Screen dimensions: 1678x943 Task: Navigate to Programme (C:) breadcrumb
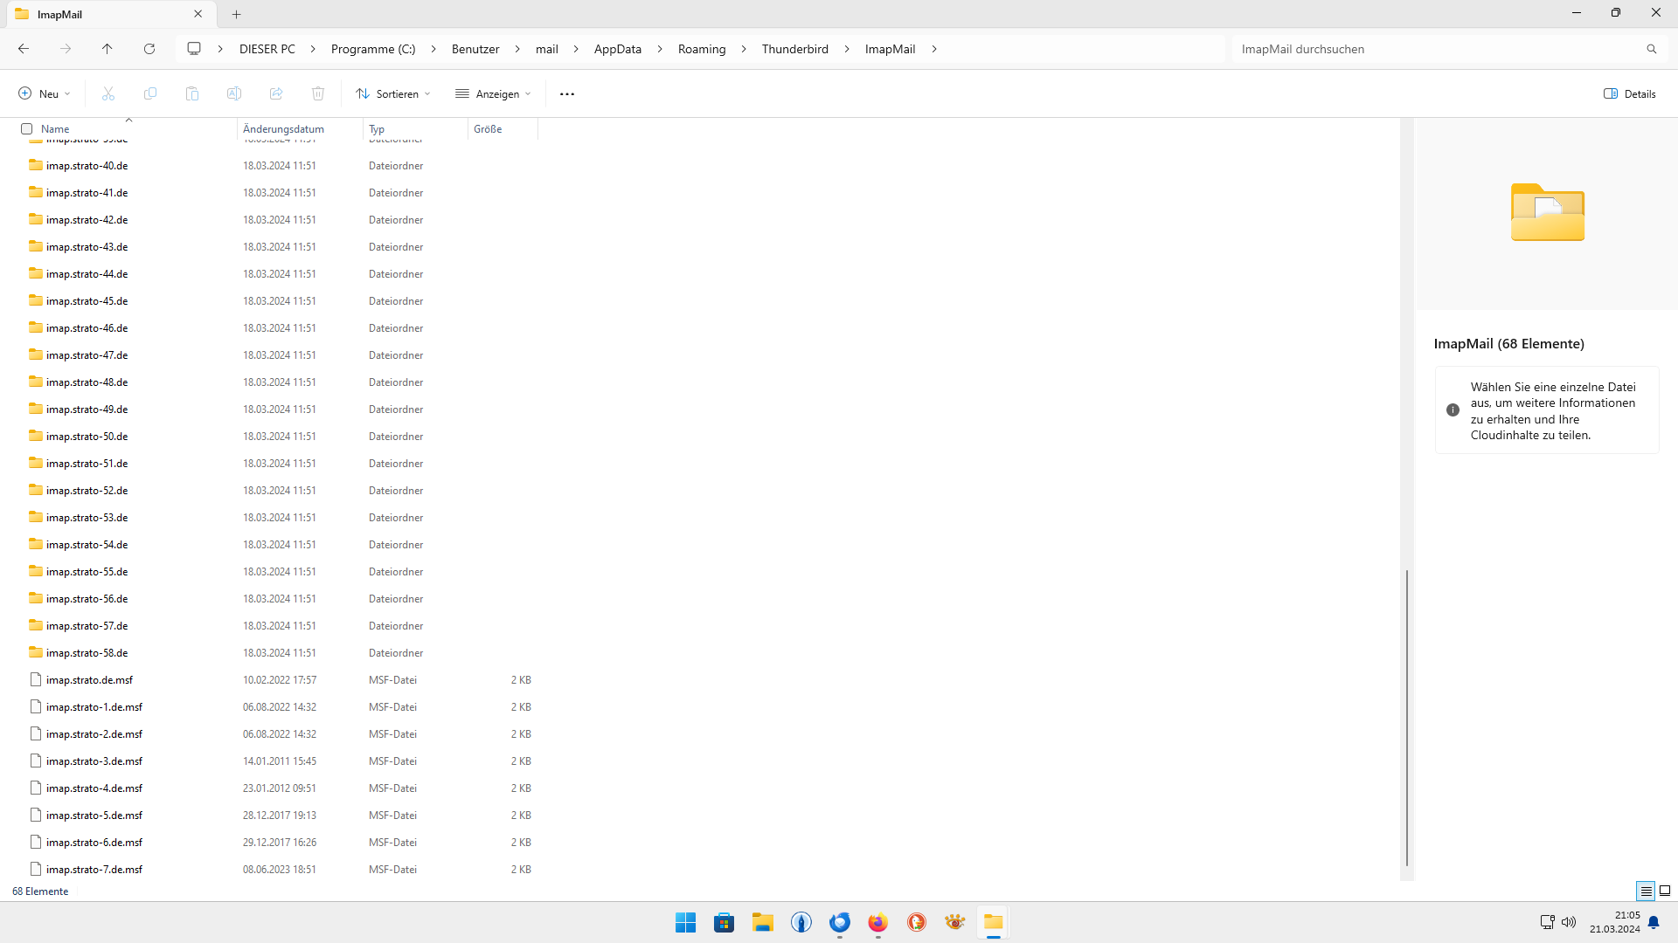[373, 49]
